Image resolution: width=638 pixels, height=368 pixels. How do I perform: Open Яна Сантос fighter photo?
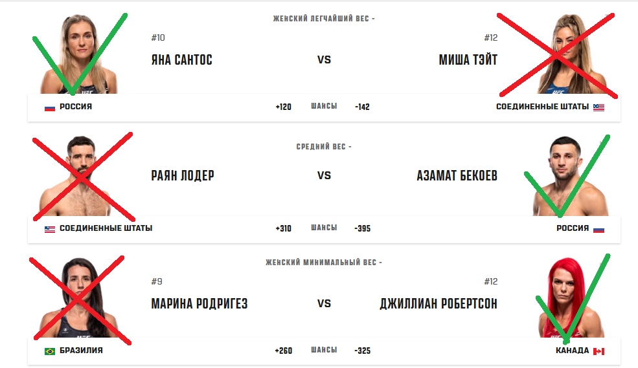(79, 54)
